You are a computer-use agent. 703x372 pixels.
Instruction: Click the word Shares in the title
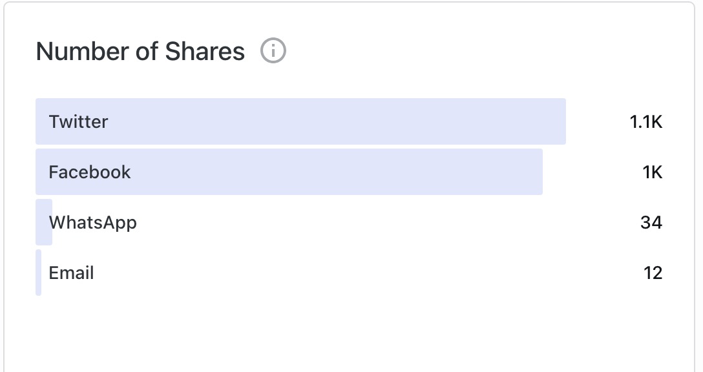(x=205, y=51)
